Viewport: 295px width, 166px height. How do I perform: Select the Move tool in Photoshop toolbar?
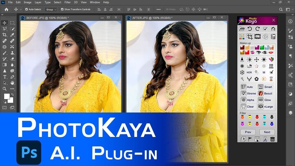(5, 23)
